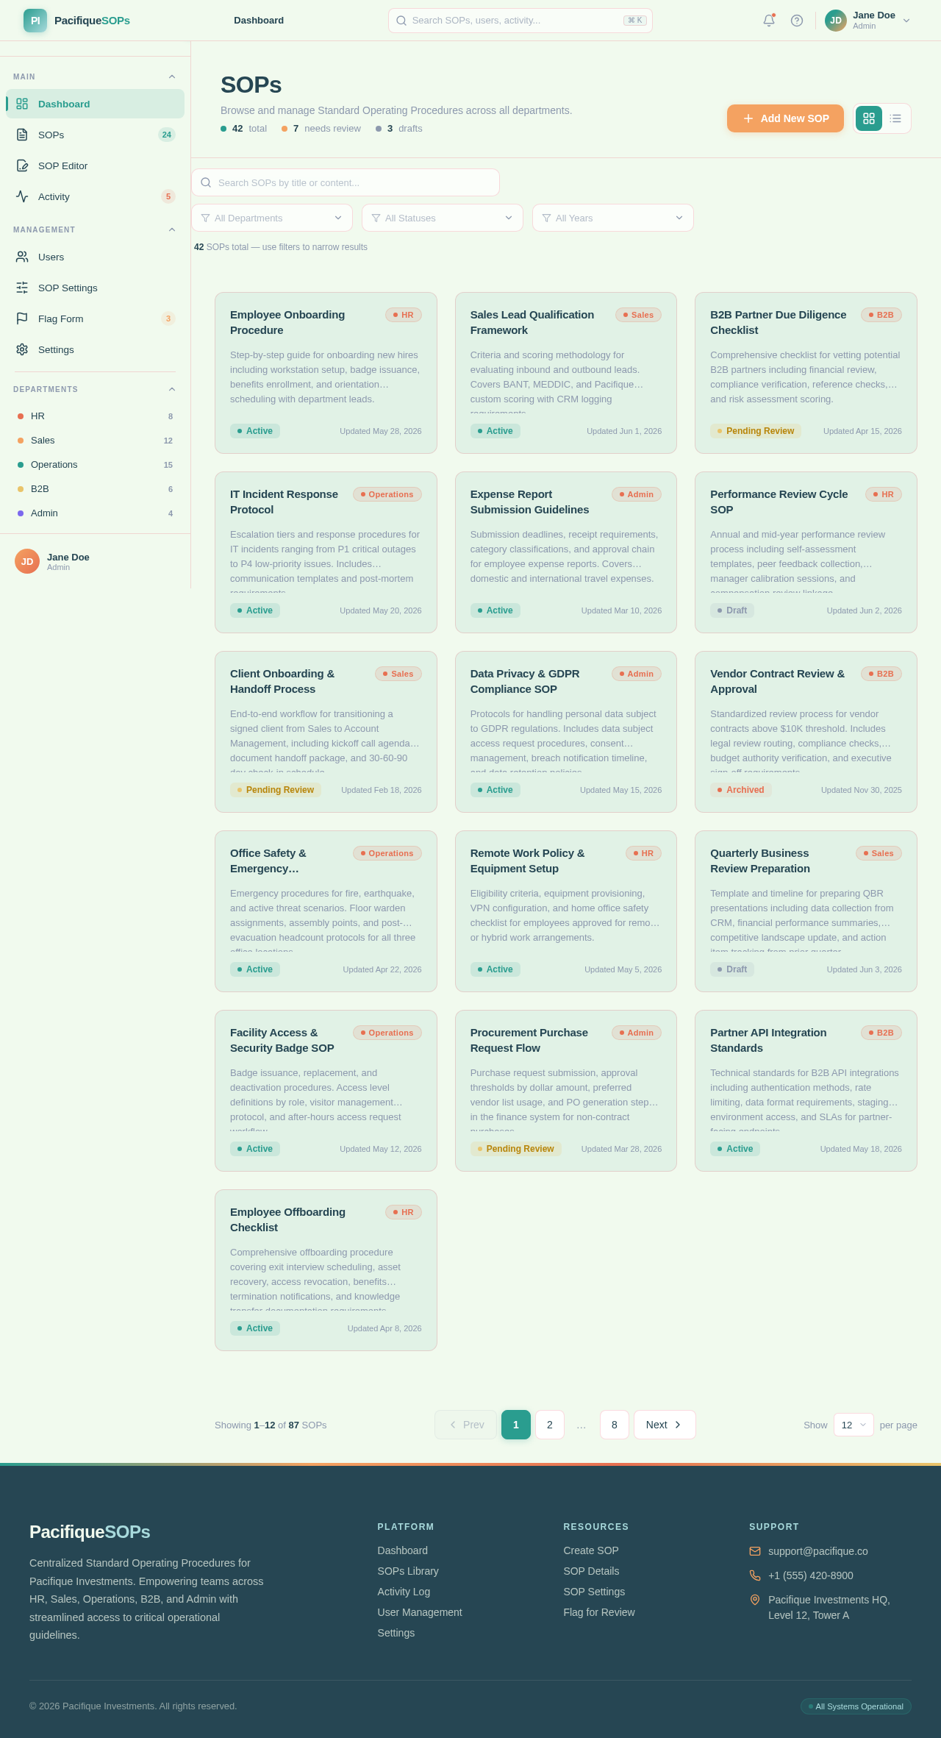
Task: Switch to grid view
Action: [869, 118]
